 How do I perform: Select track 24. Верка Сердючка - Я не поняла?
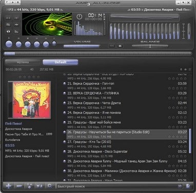(127, 115)
